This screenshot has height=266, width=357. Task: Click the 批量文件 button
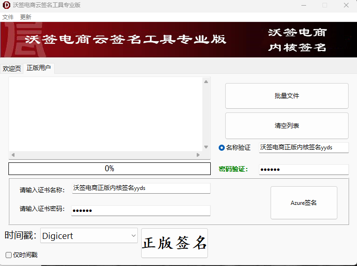tap(286, 96)
